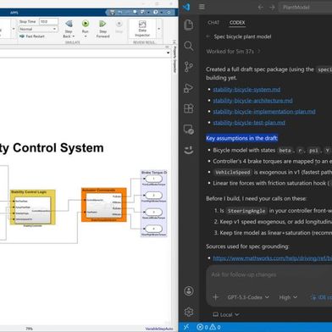Click the remote window icon in status bar
The height and width of the screenshot is (332, 332).
pos(186,327)
